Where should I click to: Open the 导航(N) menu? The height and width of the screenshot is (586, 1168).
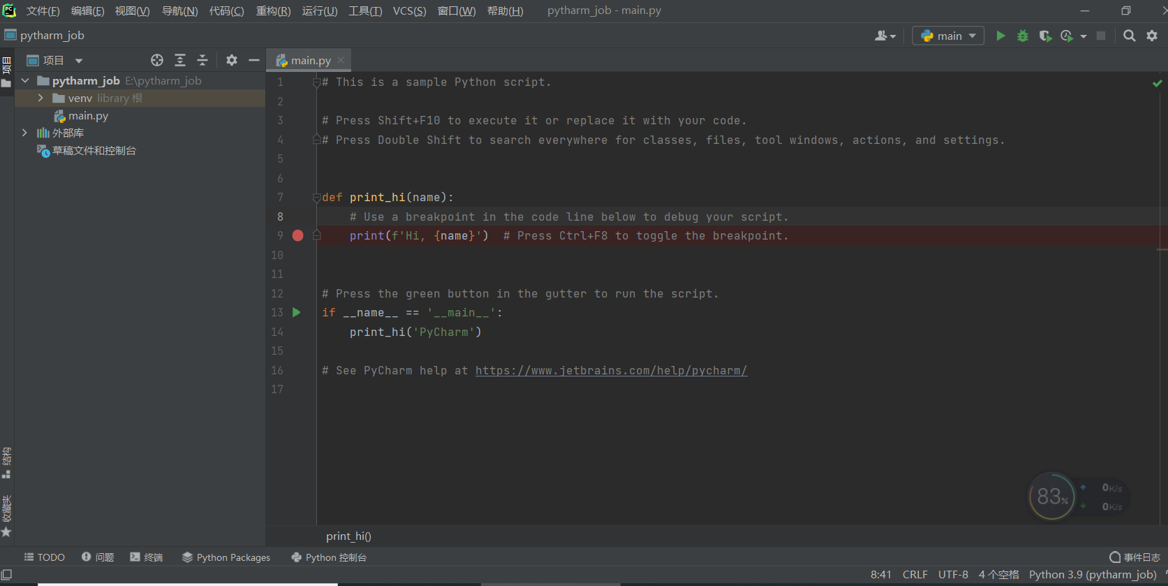pyautogui.click(x=179, y=10)
